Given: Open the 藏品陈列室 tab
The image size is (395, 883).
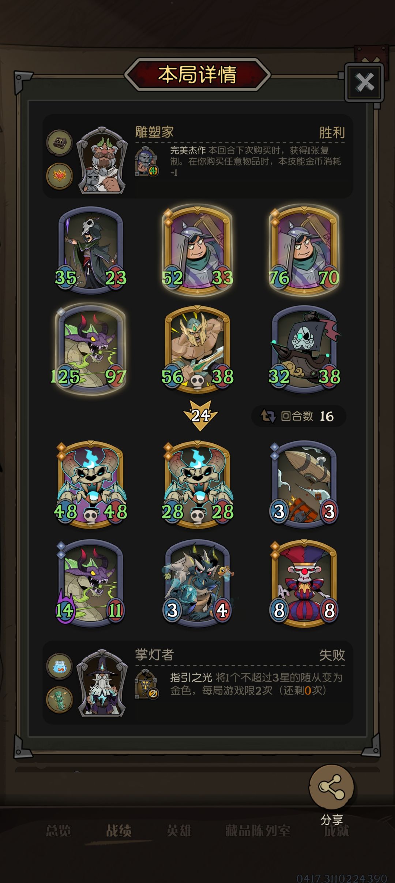Looking at the screenshot, I should coord(258,830).
